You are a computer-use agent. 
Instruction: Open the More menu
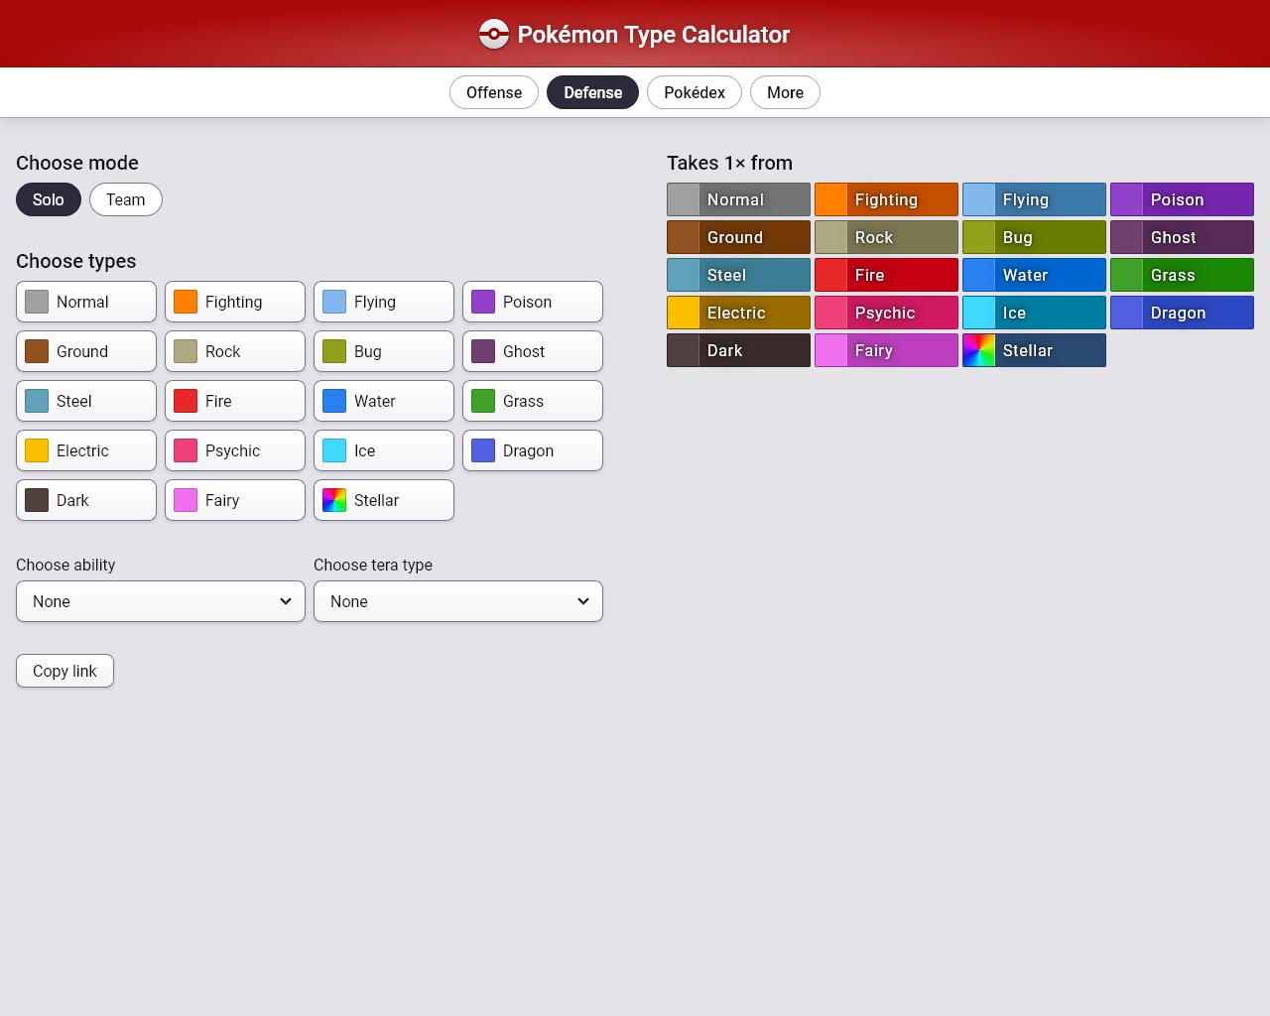point(785,92)
